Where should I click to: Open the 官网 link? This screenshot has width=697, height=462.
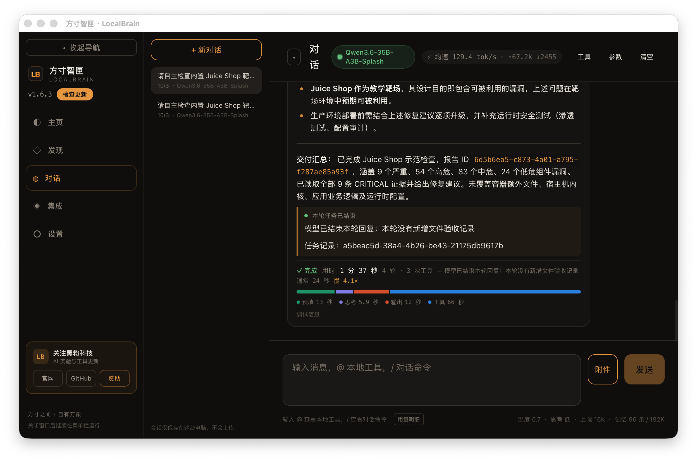48,378
